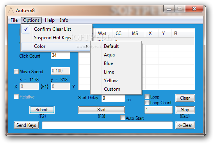This screenshot has height=144, width=214.
Task: Click the Auto-m8 title bar icon
Action: click(11, 11)
